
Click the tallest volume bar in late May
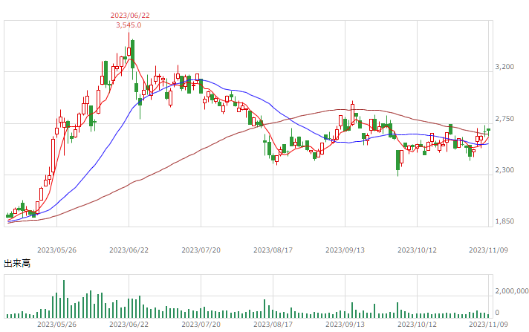pos(64,299)
